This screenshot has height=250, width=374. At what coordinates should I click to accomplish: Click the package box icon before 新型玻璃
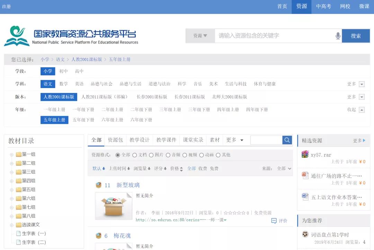click(99, 184)
